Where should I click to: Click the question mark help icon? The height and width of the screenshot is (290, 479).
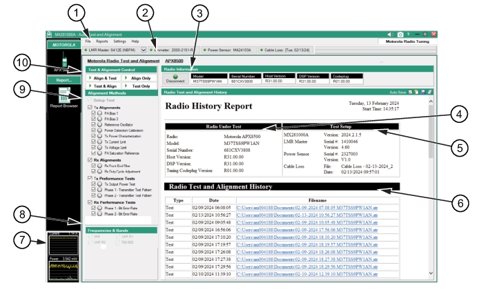point(409,35)
